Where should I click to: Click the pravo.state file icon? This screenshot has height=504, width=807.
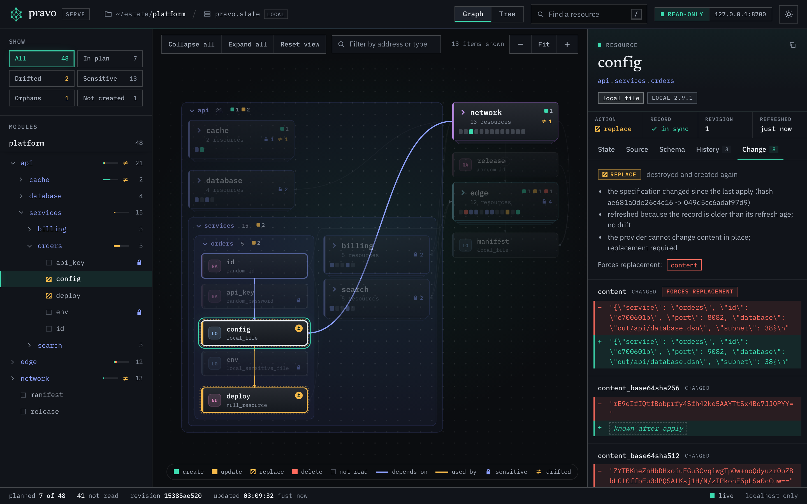(207, 14)
